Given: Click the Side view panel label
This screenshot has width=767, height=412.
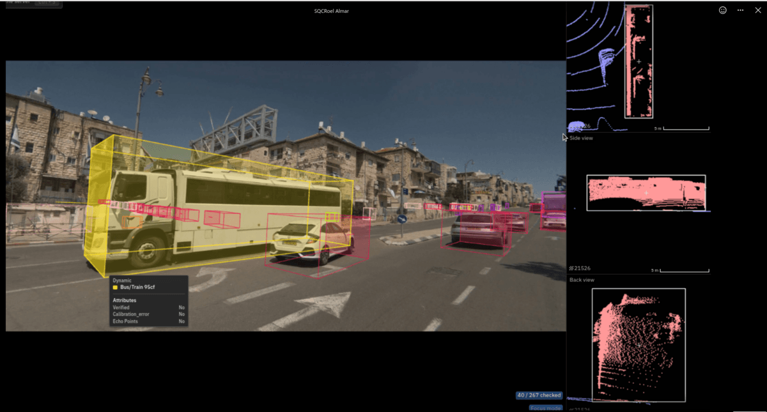Looking at the screenshot, I should pos(581,138).
